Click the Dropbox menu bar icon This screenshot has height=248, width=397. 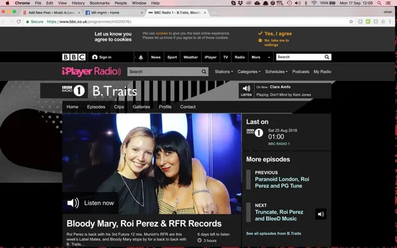coord(240,3)
